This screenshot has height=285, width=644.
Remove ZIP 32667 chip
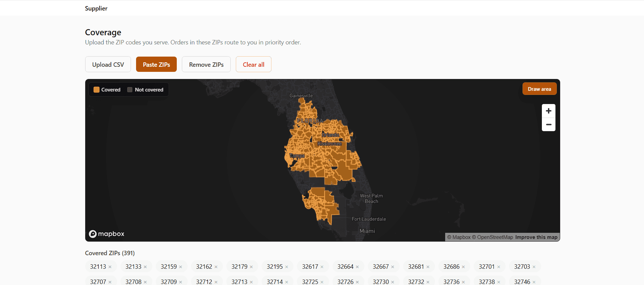pyautogui.click(x=393, y=267)
